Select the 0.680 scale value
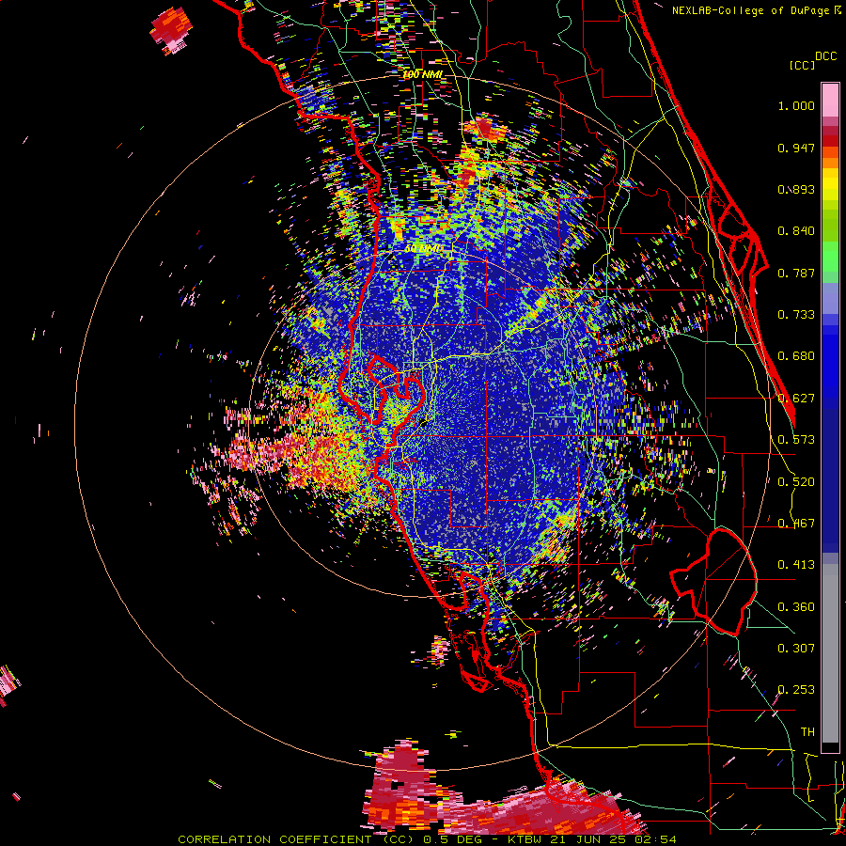Viewport: 846px width, 846px height. pyautogui.click(x=796, y=356)
